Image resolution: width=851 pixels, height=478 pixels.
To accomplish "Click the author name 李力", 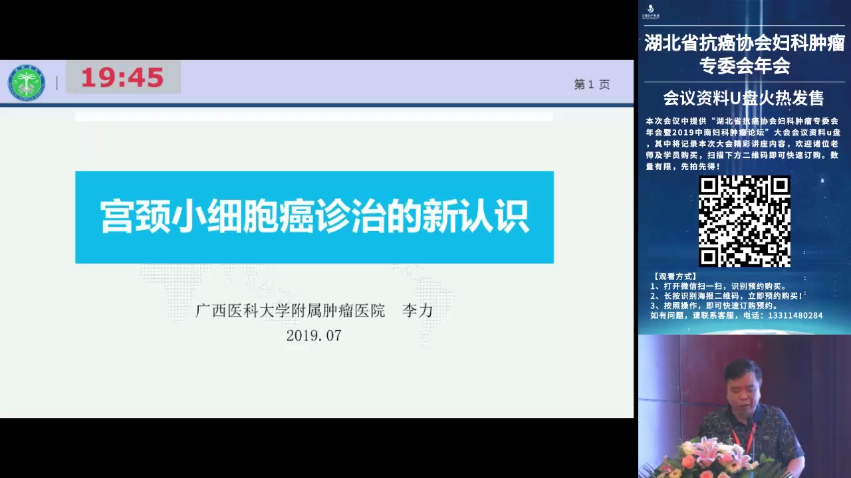I will coord(418,311).
